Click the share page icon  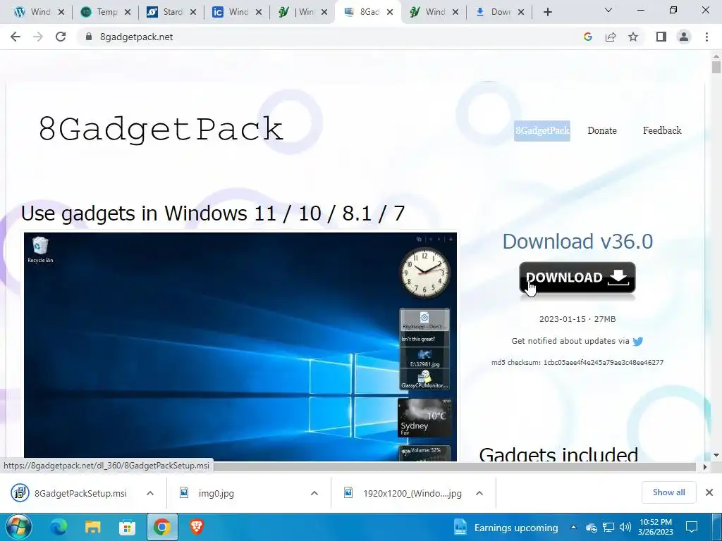coord(611,37)
